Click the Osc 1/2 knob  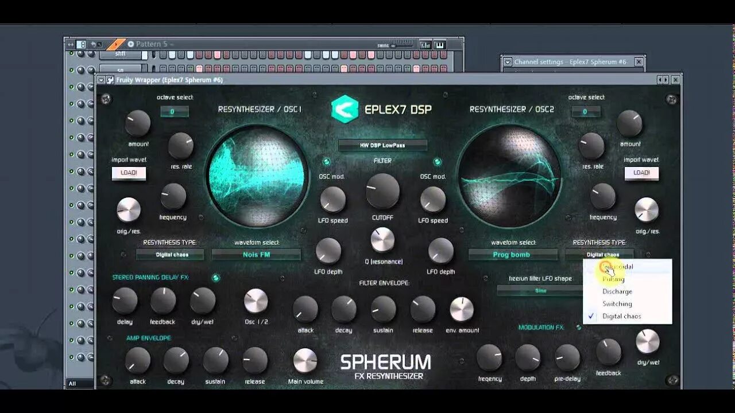pyautogui.click(x=256, y=301)
